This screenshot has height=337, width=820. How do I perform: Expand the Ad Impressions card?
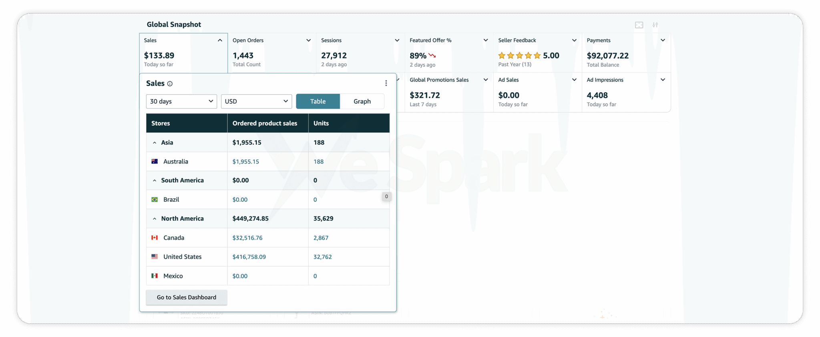663,80
